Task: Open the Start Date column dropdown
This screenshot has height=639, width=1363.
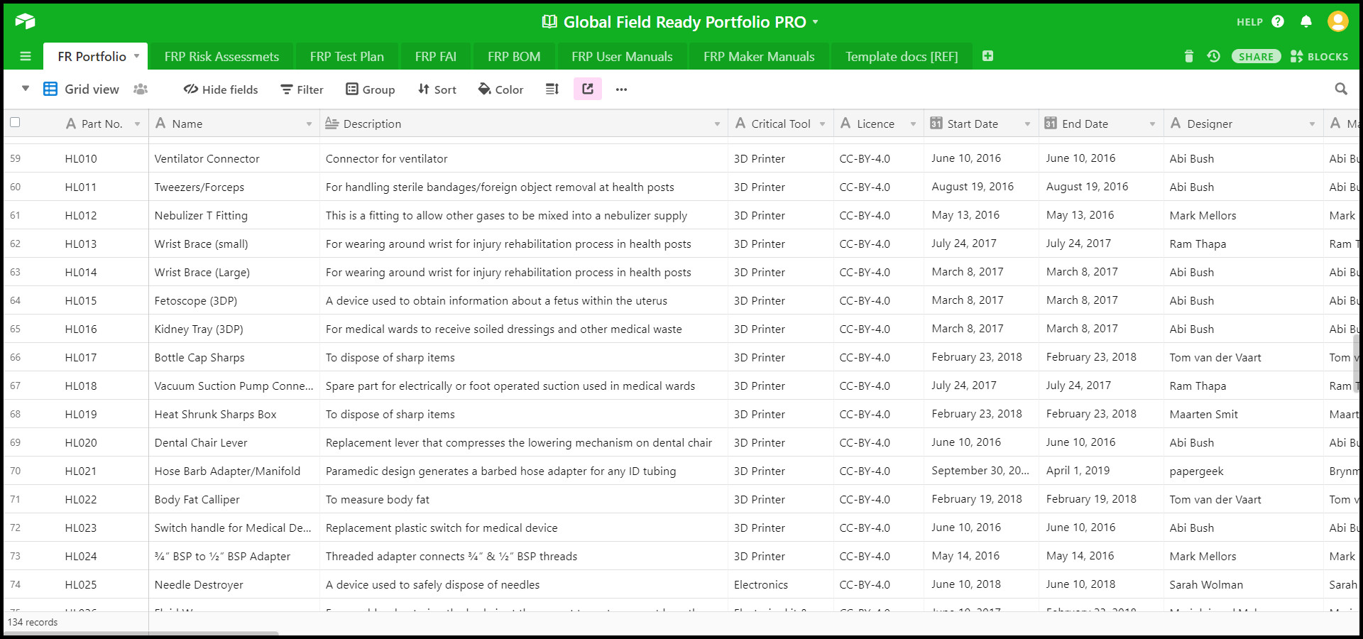Action: coord(1027,124)
